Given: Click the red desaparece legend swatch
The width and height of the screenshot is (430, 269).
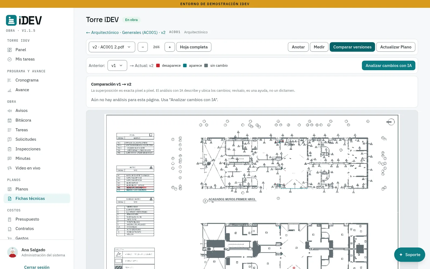Looking at the screenshot, I should click(158, 65).
